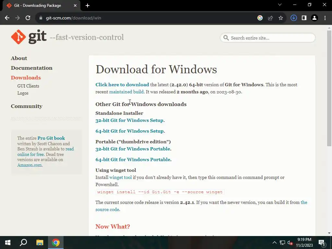Click the Google icon in the address bar
Viewport: 332px width, 249px height.
[260, 18]
